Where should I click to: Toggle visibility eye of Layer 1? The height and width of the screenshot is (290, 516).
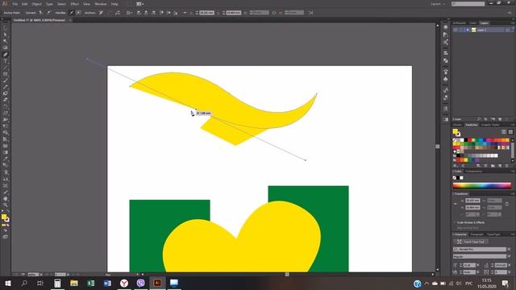tap(456, 30)
